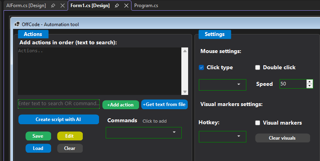The image size is (320, 161).
Task: Click the Clear visuals button
Action: point(283,138)
